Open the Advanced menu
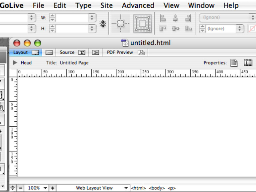The width and height of the screenshot is (256, 192). click(138, 5)
